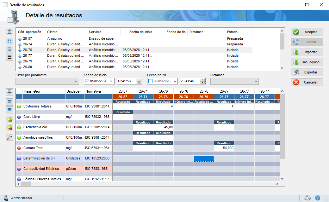Open the Filtrar por parámetro dropdown
Image resolution: width=329 pixels, height=202 pixels.
[76, 81]
